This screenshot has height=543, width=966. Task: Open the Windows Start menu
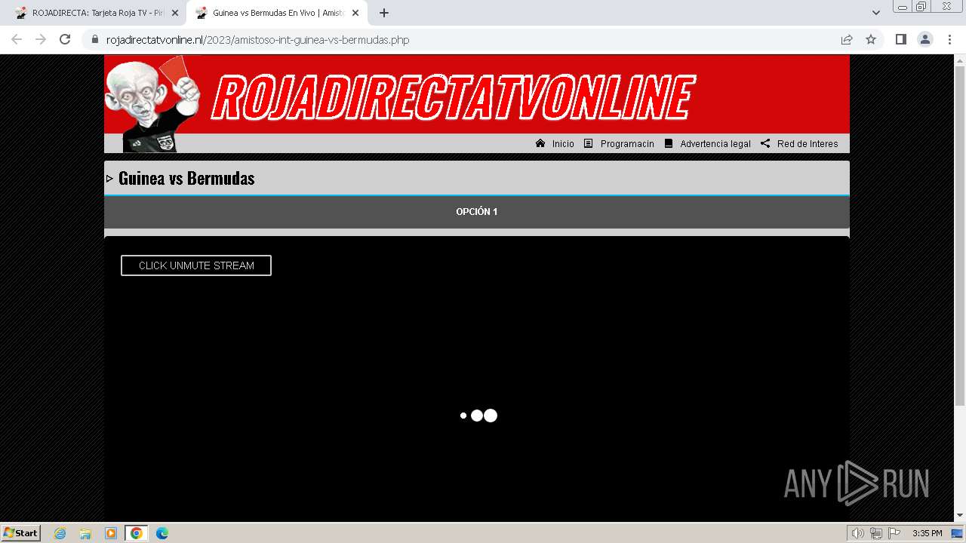point(21,533)
